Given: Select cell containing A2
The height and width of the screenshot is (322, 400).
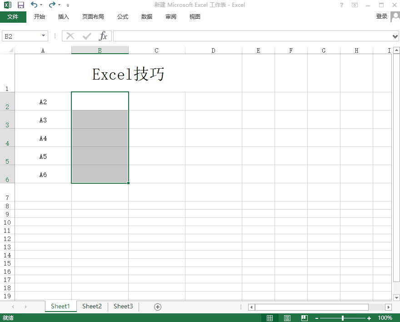Looking at the screenshot, I should point(43,101).
